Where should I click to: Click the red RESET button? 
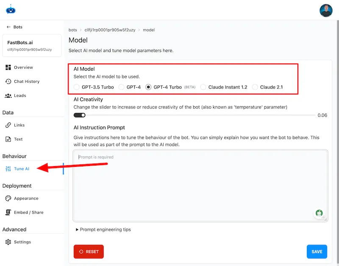[x=89, y=252]
